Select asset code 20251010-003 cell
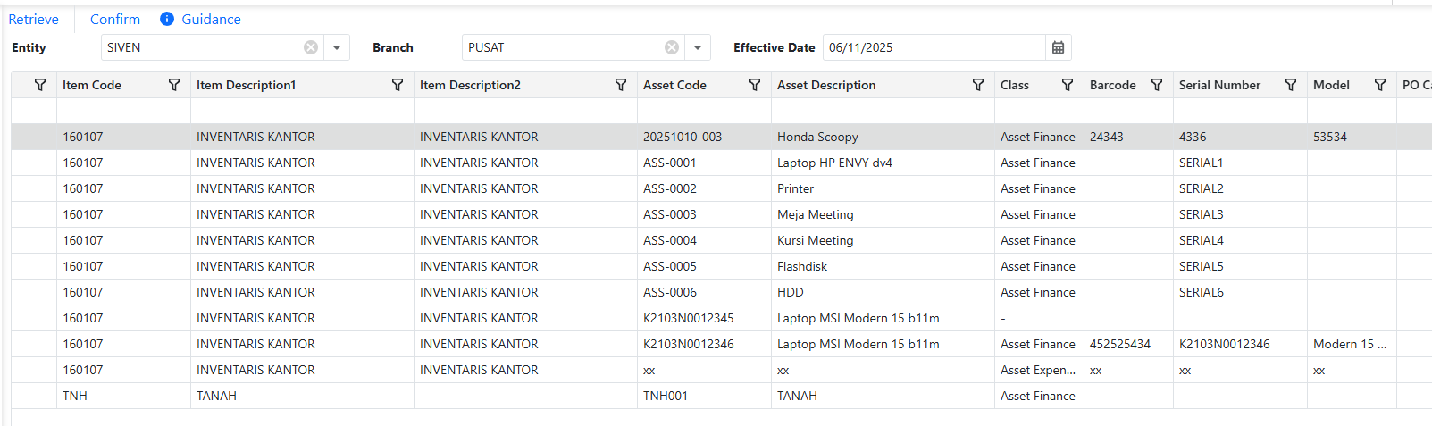The height and width of the screenshot is (426, 1432). pos(704,137)
